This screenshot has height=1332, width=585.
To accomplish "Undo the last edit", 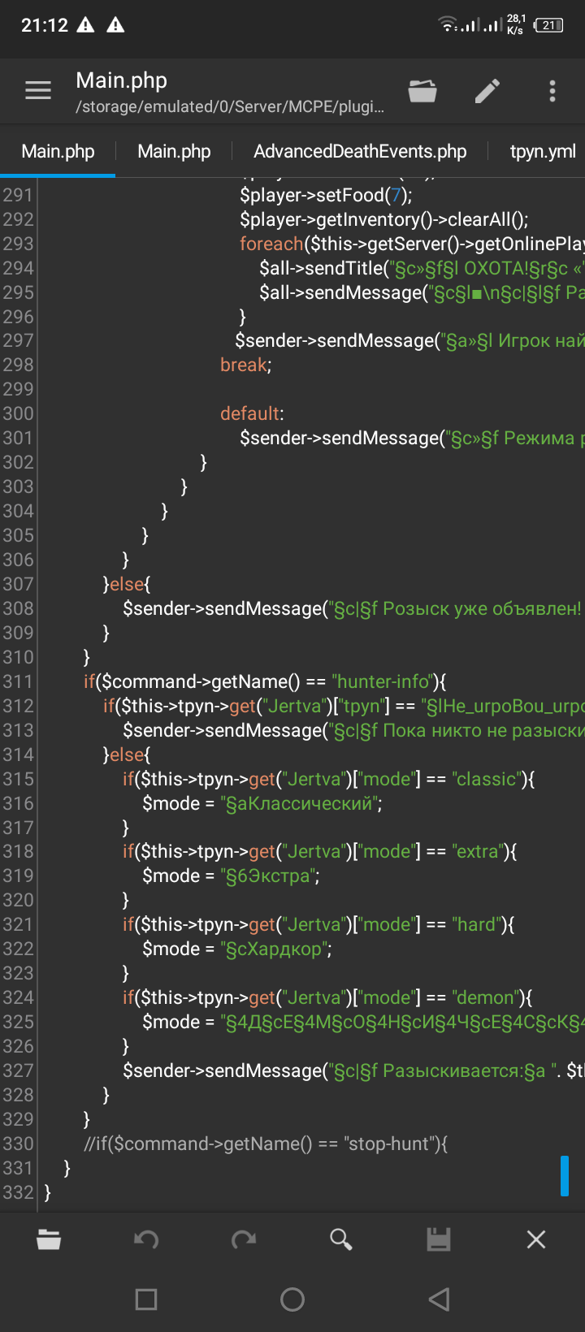I will [x=146, y=1239].
